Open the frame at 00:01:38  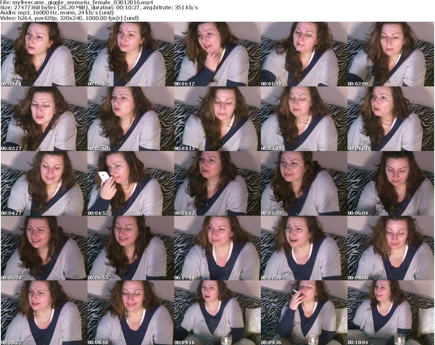point(304,54)
